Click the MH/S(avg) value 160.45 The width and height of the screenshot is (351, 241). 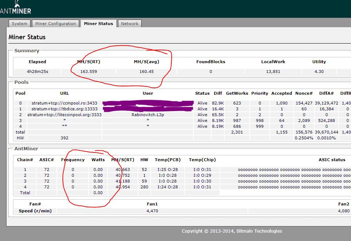147,72
